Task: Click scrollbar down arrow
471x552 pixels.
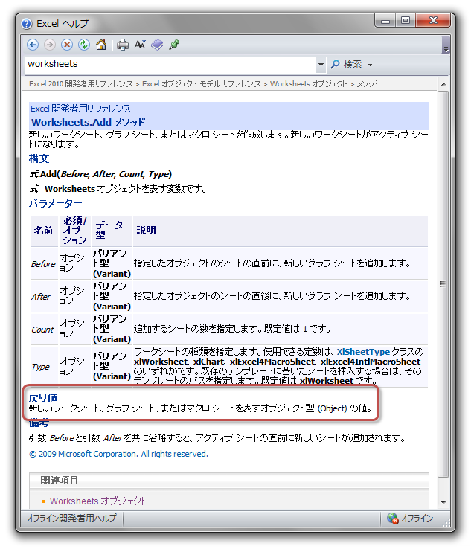Action: click(x=443, y=502)
